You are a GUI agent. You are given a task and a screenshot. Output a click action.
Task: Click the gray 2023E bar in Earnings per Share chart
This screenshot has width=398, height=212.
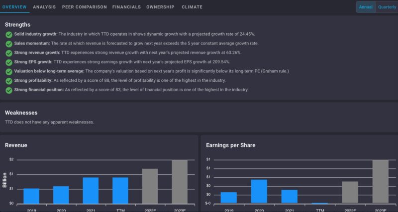(381, 181)
